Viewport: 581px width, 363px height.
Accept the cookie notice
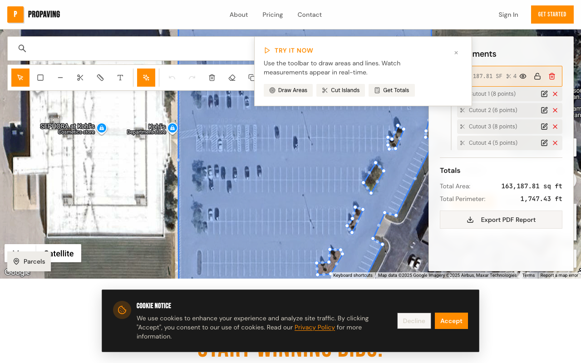coord(451,321)
